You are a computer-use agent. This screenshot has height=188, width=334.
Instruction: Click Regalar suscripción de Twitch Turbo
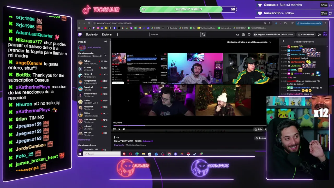(274, 34)
